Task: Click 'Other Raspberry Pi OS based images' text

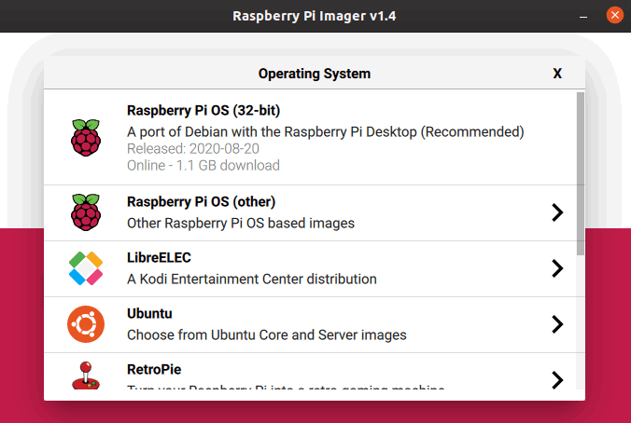Action: pyautogui.click(x=241, y=224)
